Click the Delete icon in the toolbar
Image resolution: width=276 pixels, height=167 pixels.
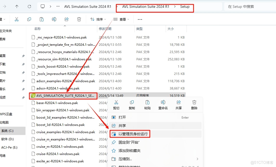79,19
